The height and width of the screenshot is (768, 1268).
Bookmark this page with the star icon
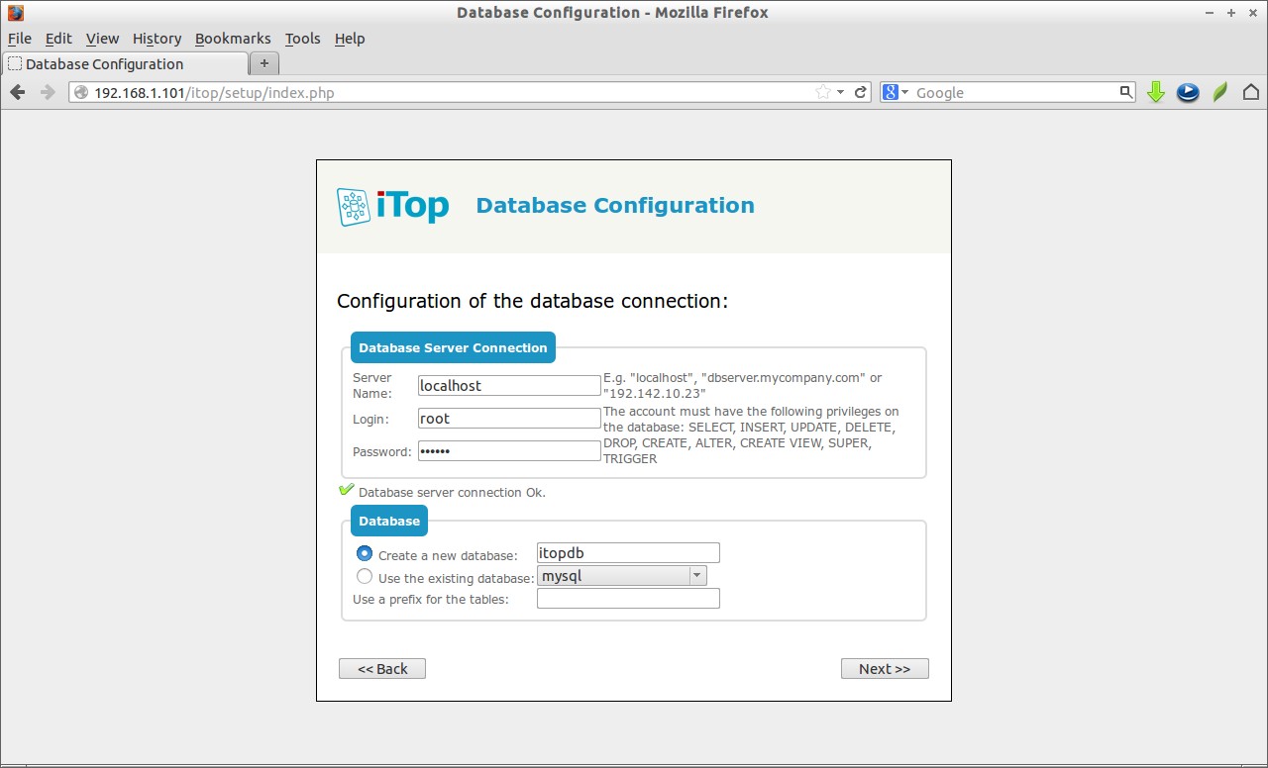pyautogui.click(x=822, y=92)
